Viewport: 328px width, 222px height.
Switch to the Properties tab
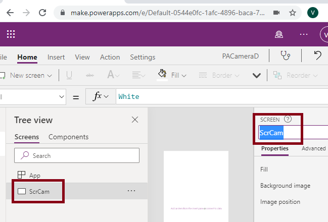click(275, 148)
